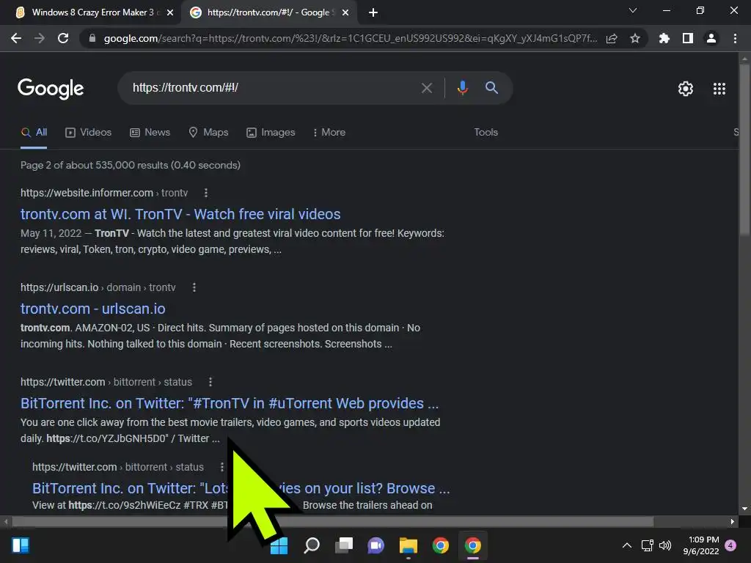Viewport: 751px width, 563px height.
Task: Switch to Videos results
Action: pos(89,133)
